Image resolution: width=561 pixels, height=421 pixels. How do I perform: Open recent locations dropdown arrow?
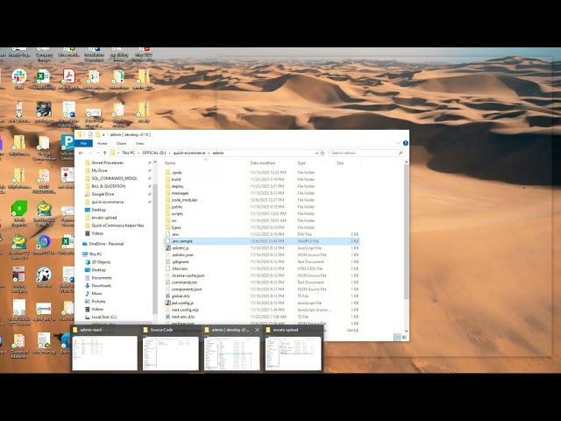[97, 153]
